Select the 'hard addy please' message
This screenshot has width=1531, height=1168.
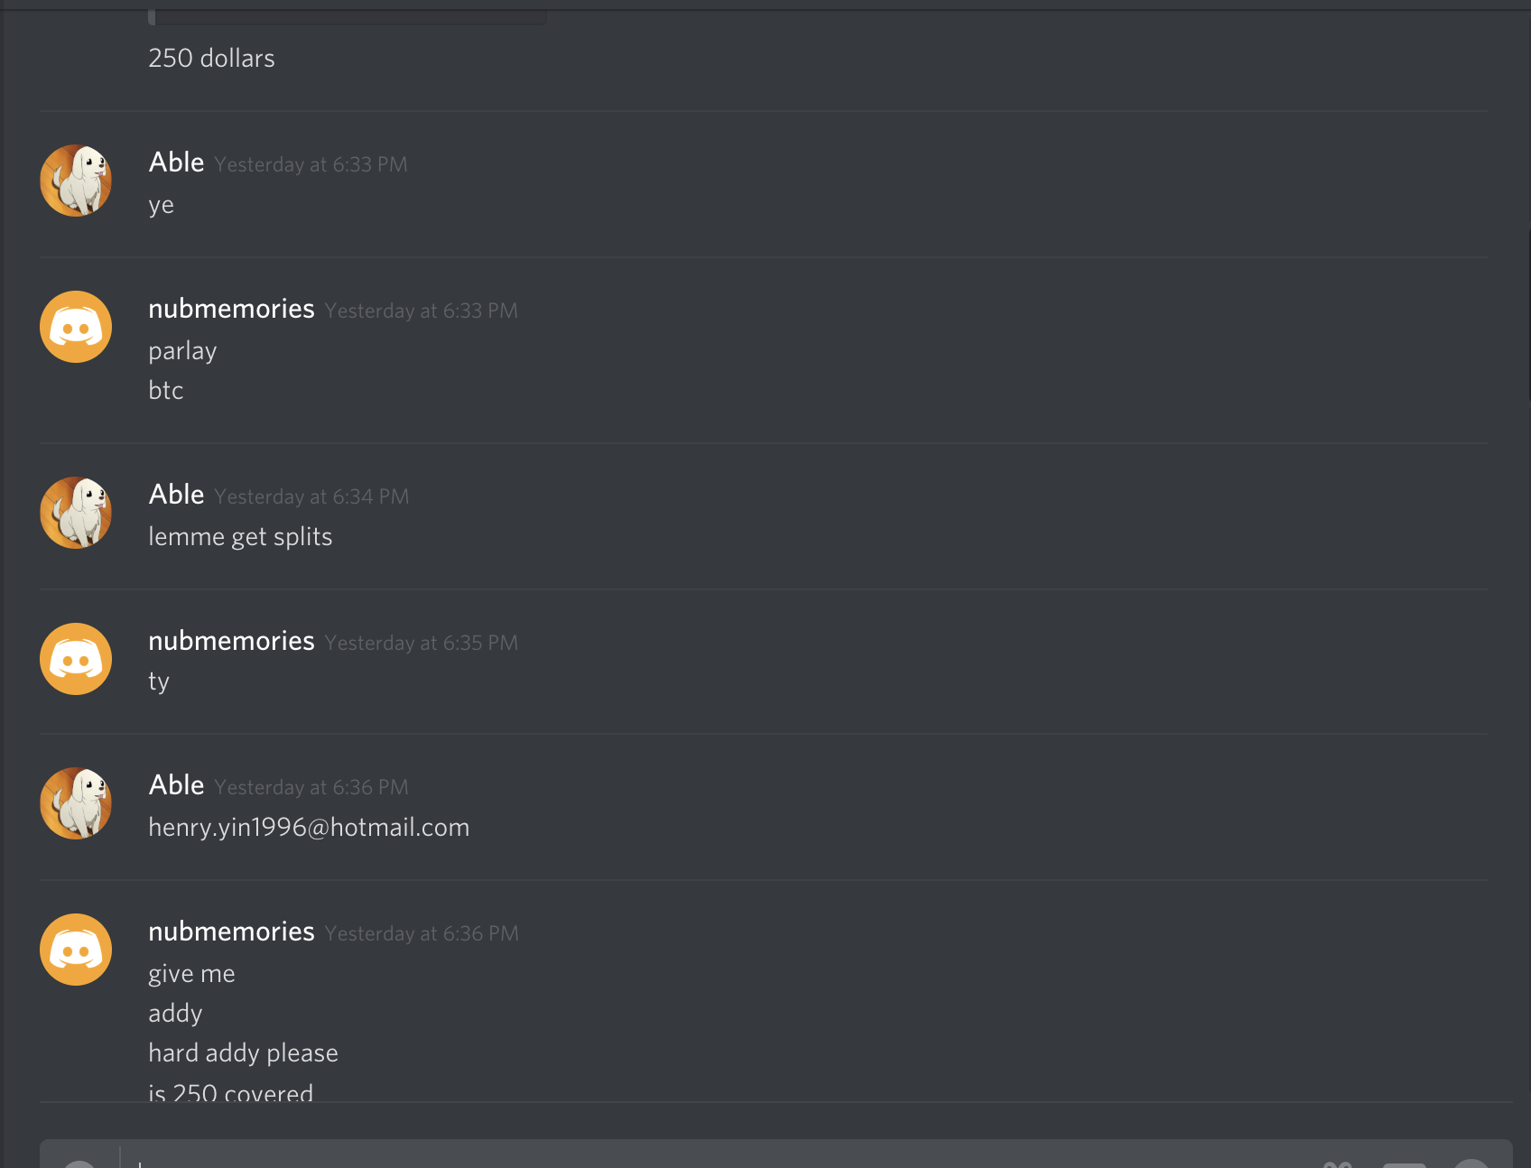coord(243,1053)
